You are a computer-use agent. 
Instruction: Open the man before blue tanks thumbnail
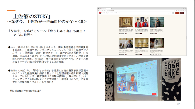point(157,22)
